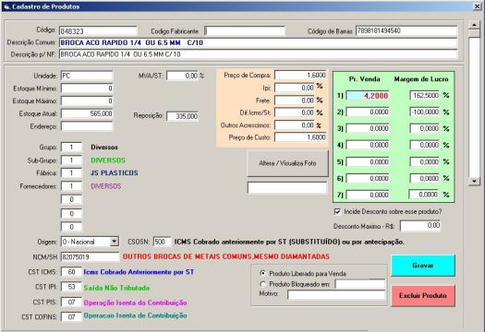Screen dimensions: 485x332
Task: Open the Origem dropdown arrow
Action: (115, 242)
